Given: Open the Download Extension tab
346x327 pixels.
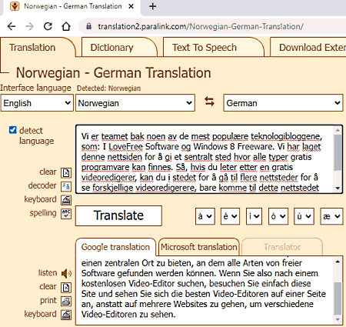Looking at the screenshot, I should click(308, 47).
